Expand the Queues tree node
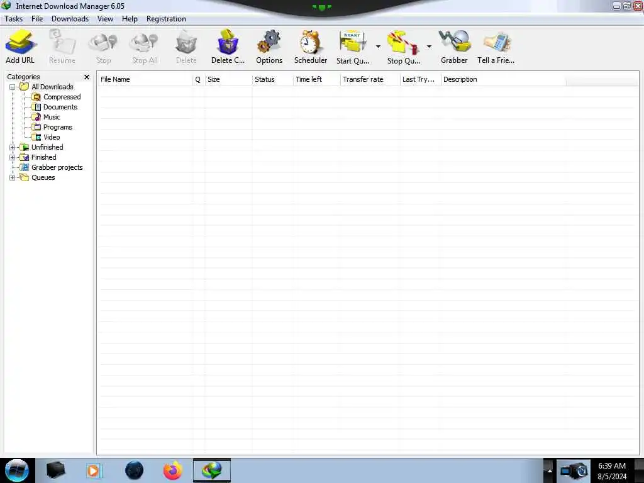This screenshot has width=644, height=483. [13, 177]
